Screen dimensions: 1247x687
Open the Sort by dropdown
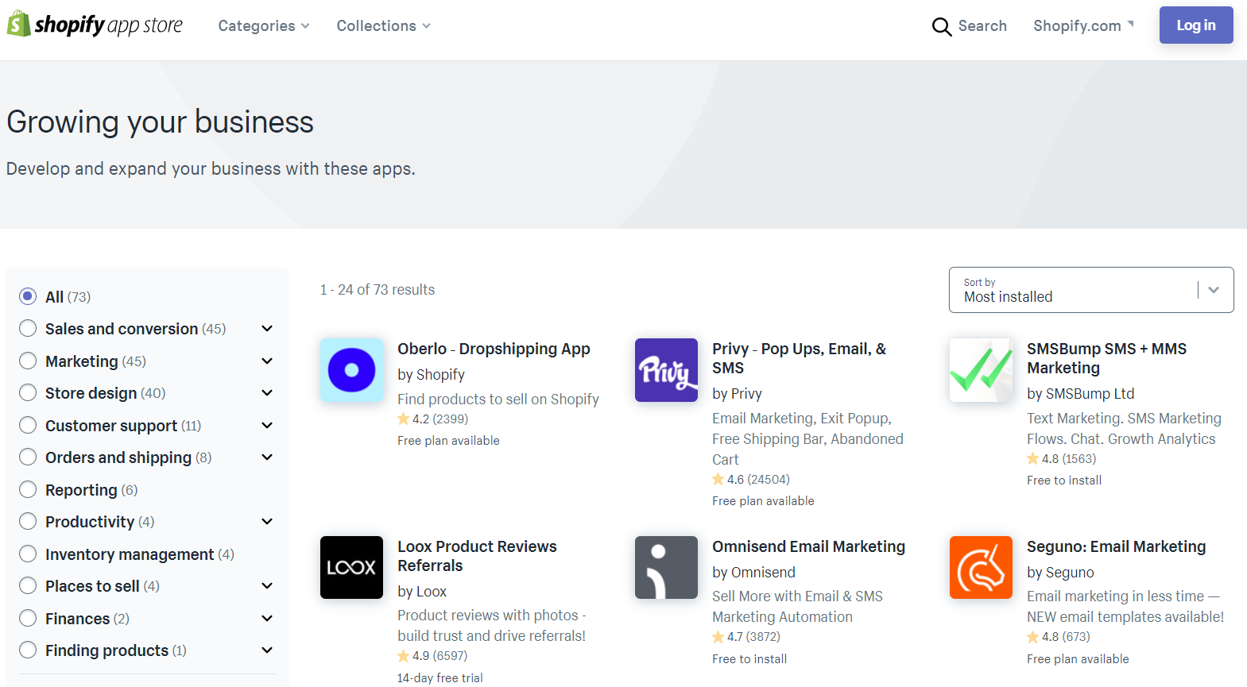pyautogui.click(x=1090, y=290)
